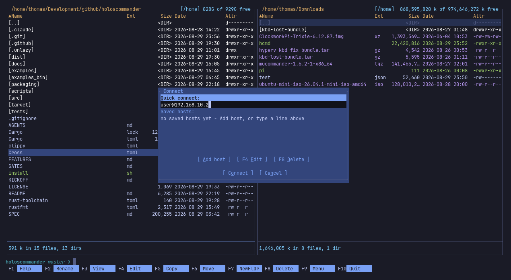Select [kbd-lost-bundle] folder in right panel
The image size is (511, 280).
pyautogui.click(x=380, y=30)
